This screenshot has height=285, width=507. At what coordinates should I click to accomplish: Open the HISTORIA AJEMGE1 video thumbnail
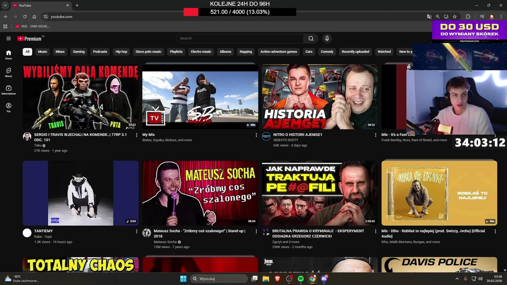[x=320, y=97]
